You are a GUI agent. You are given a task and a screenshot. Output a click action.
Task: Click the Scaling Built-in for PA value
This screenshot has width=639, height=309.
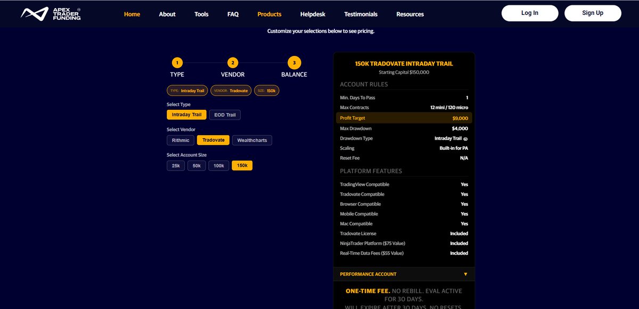[454, 148]
